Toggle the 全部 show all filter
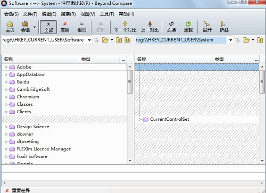Image resolution: width=266 pixels, height=193 pixels. click(x=48, y=27)
